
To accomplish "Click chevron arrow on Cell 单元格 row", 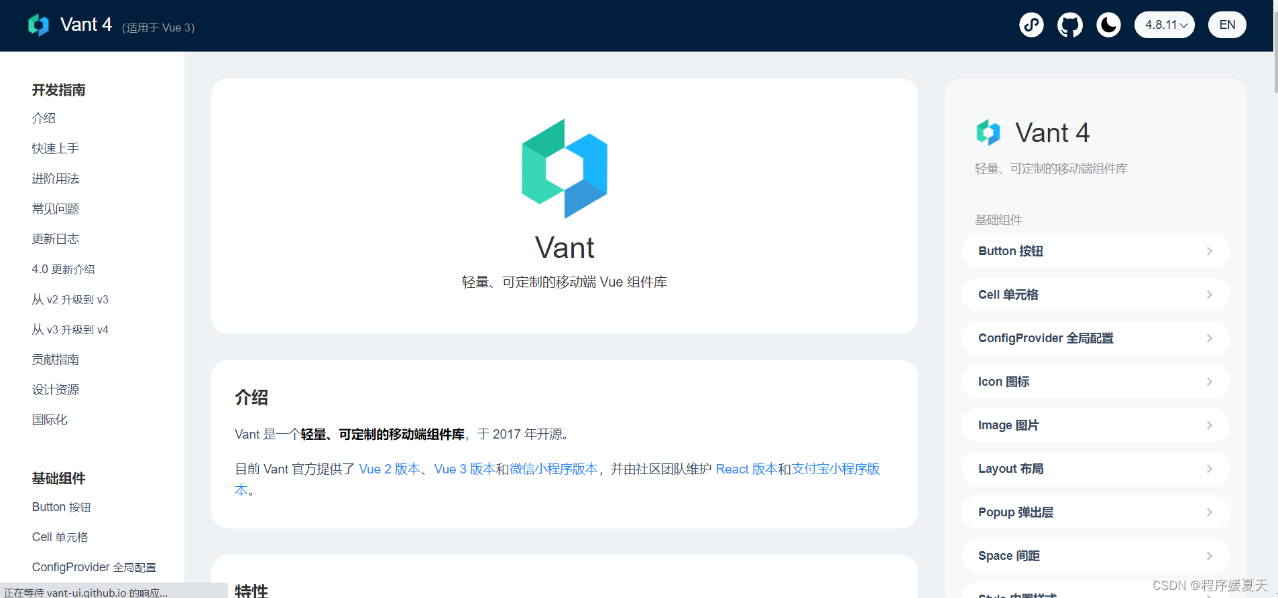I will (x=1209, y=295).
